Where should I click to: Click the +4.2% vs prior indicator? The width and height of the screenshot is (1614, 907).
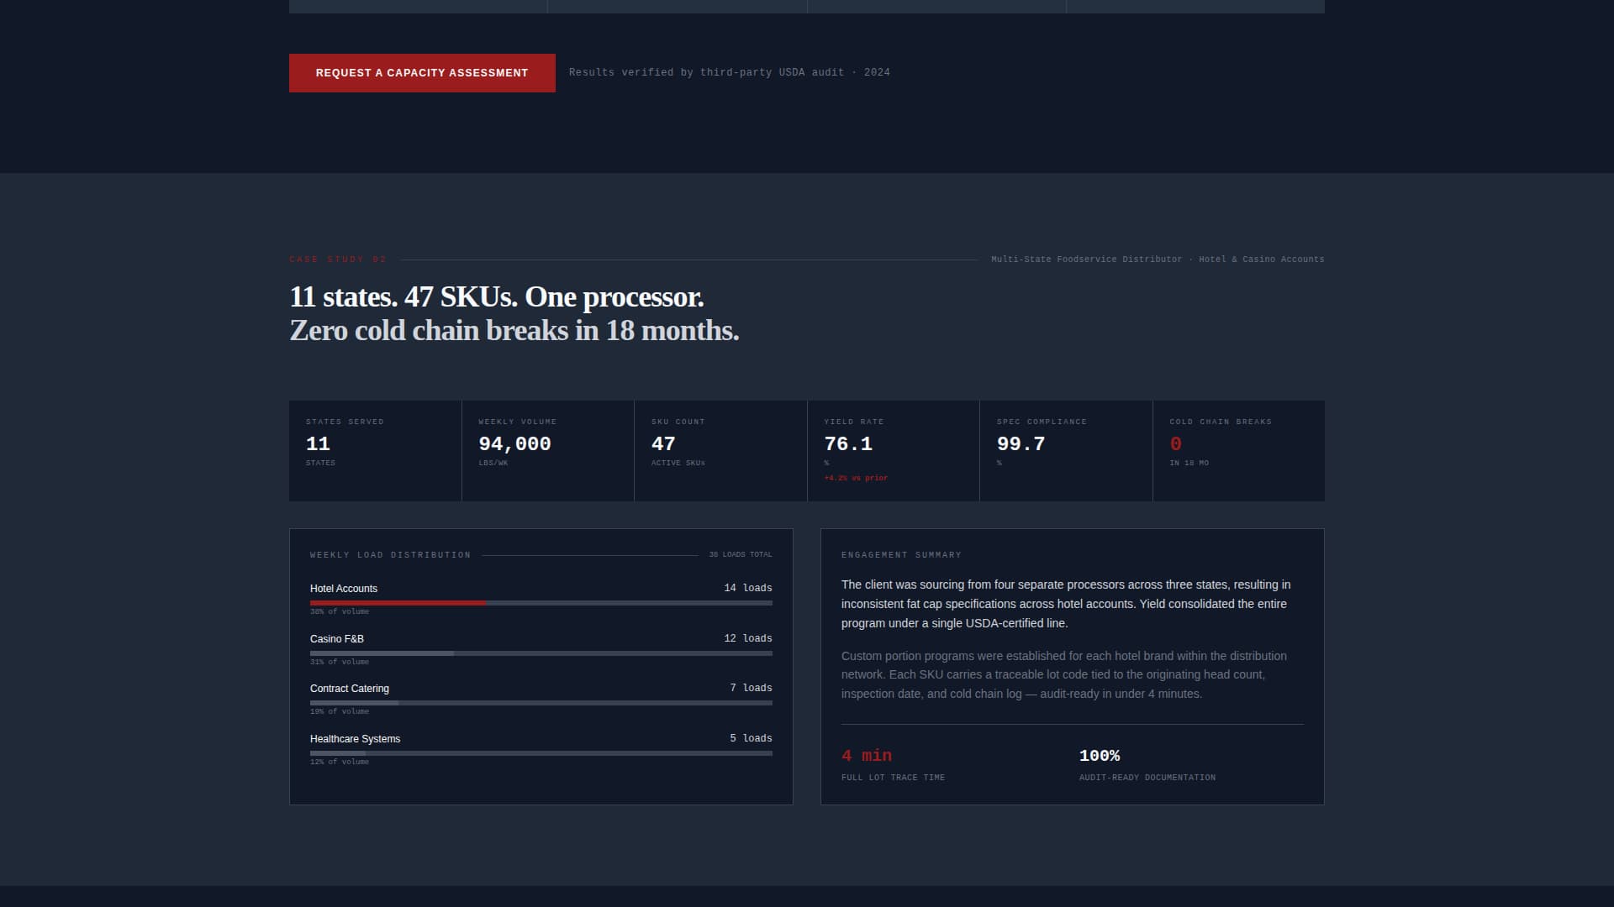[854, 477]
